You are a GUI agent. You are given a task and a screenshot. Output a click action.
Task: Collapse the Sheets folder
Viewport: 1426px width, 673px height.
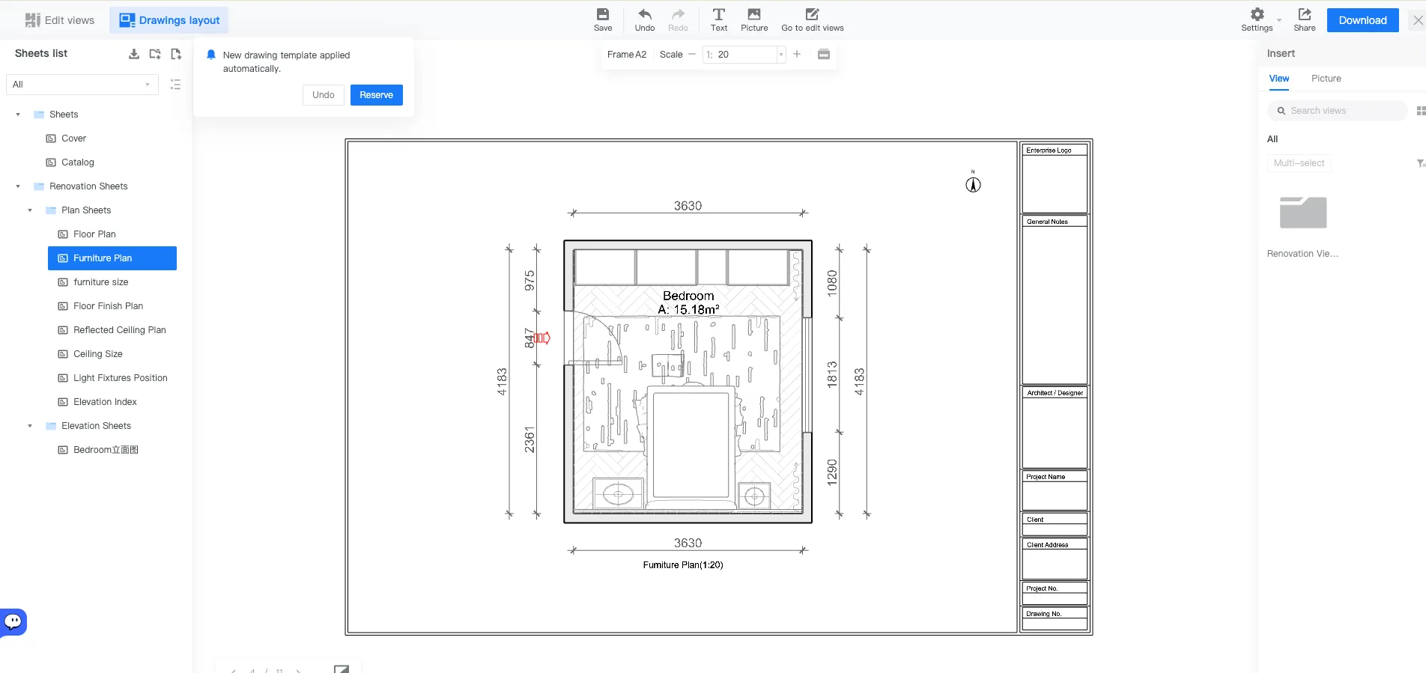tap(18, 115)
